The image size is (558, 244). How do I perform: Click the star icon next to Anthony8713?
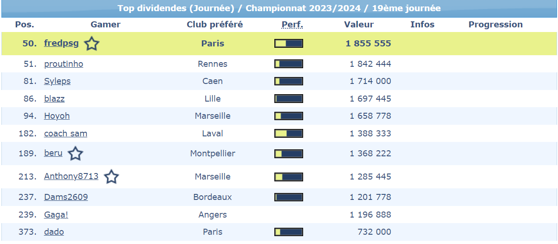[111, 177]
